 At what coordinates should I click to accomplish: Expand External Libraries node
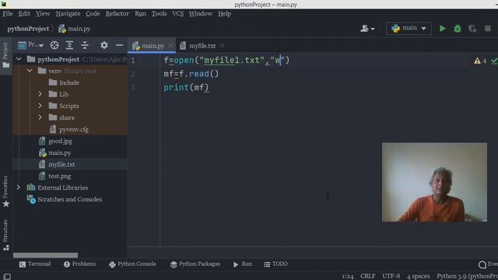coord(19,187)
